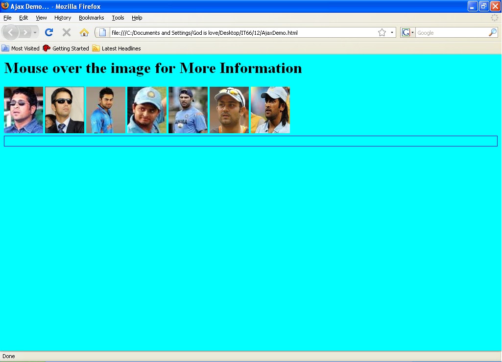
Task: Open the Most Visited bookmarks folder
Action: pyautogui.click(x=21, y=48)
